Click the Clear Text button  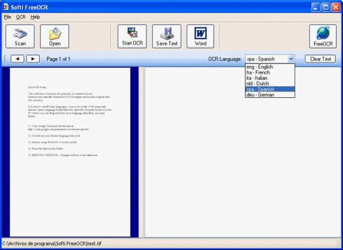tap(320, 59)
